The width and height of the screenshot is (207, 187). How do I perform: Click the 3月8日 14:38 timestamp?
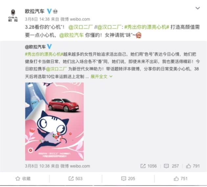tap(37, 19)
